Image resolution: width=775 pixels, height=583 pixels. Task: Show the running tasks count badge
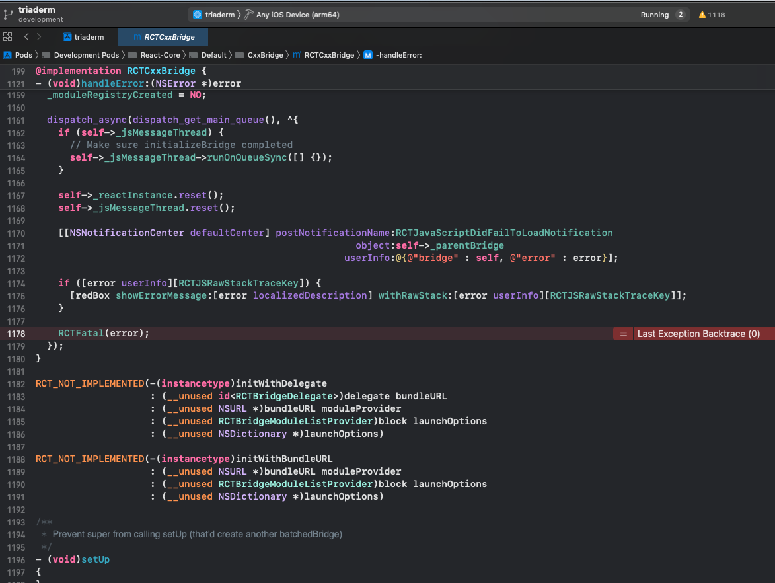(680, 15)
